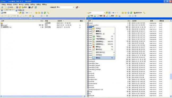The height and width of the screenshot is (98, 172).
Task: Go back in local panel history
Action: (x=27, y=13)
